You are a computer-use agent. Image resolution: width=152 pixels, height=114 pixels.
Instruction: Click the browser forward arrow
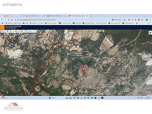click(5, 20)
